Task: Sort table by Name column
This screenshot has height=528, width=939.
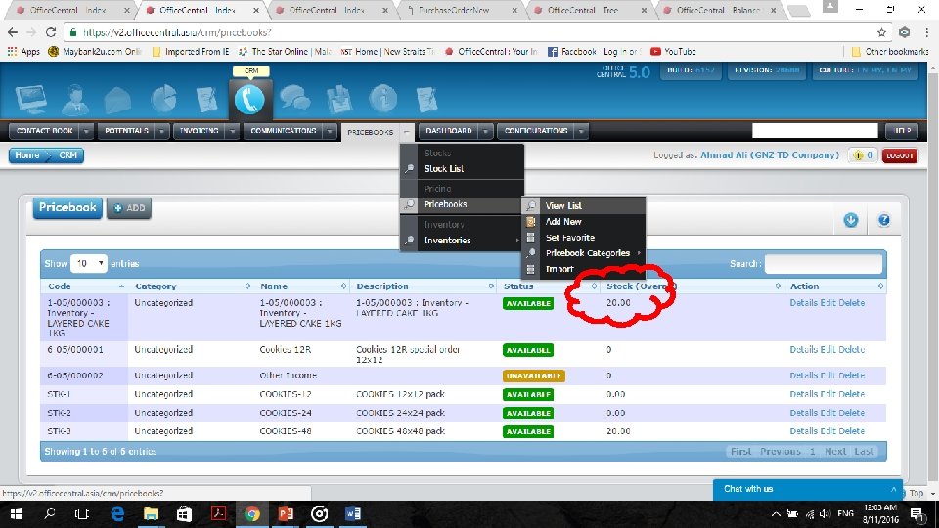Action: coord(302,286)
